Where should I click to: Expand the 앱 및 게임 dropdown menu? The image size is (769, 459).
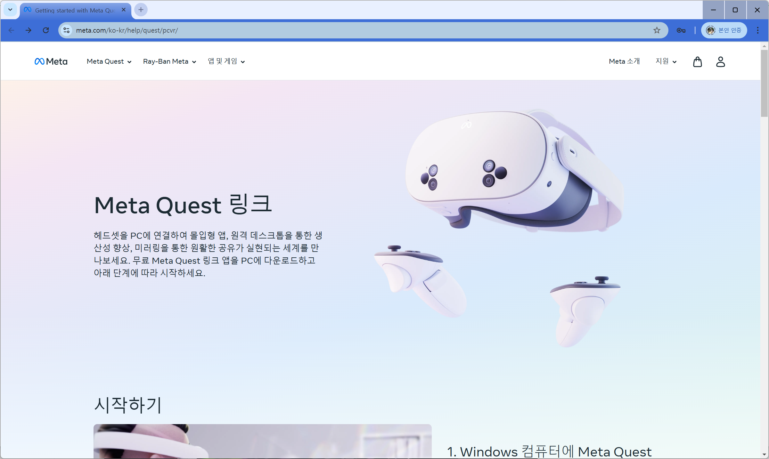click(226, 61)
